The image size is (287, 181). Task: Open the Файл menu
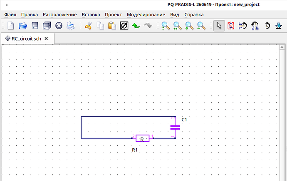[x=10, y=14]
